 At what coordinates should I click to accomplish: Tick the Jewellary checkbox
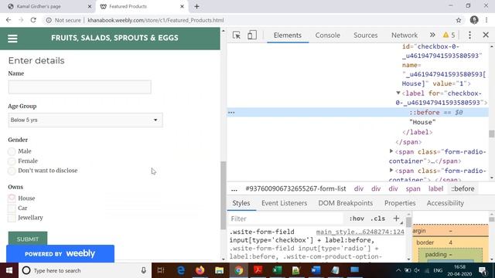click(x=12, y=218)
